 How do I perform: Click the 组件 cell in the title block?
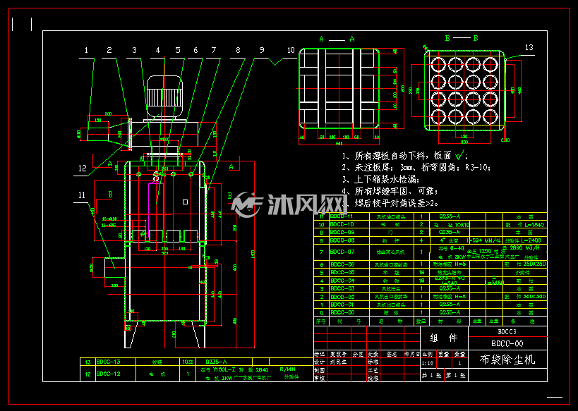pos(444,338)
